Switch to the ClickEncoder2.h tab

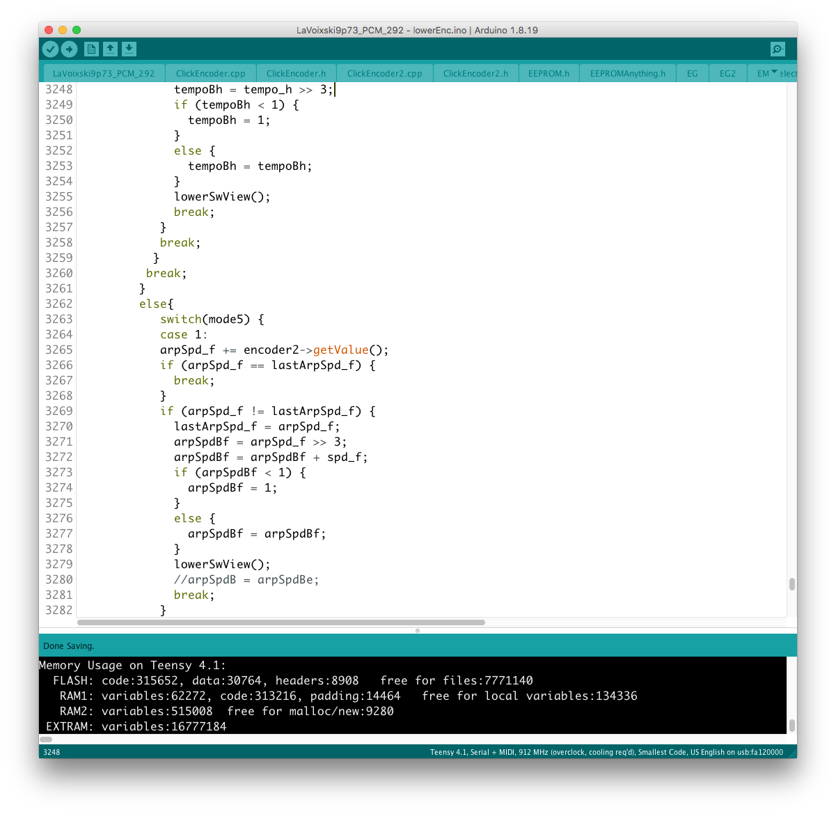(x=475, y=73)
